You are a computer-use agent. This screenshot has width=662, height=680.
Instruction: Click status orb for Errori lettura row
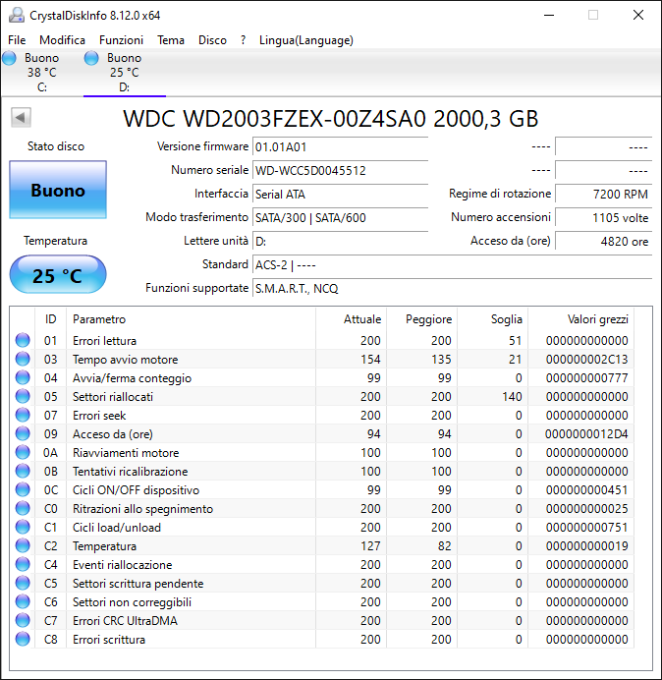click(x=23, y=340)
